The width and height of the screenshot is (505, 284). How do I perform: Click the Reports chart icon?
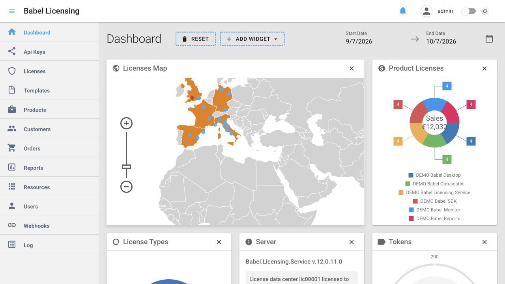tap(12, 168)
